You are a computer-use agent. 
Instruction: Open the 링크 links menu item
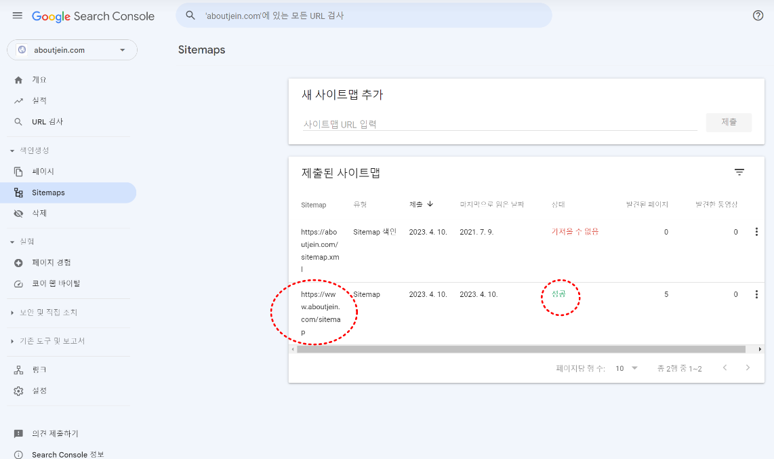point(68,370)
